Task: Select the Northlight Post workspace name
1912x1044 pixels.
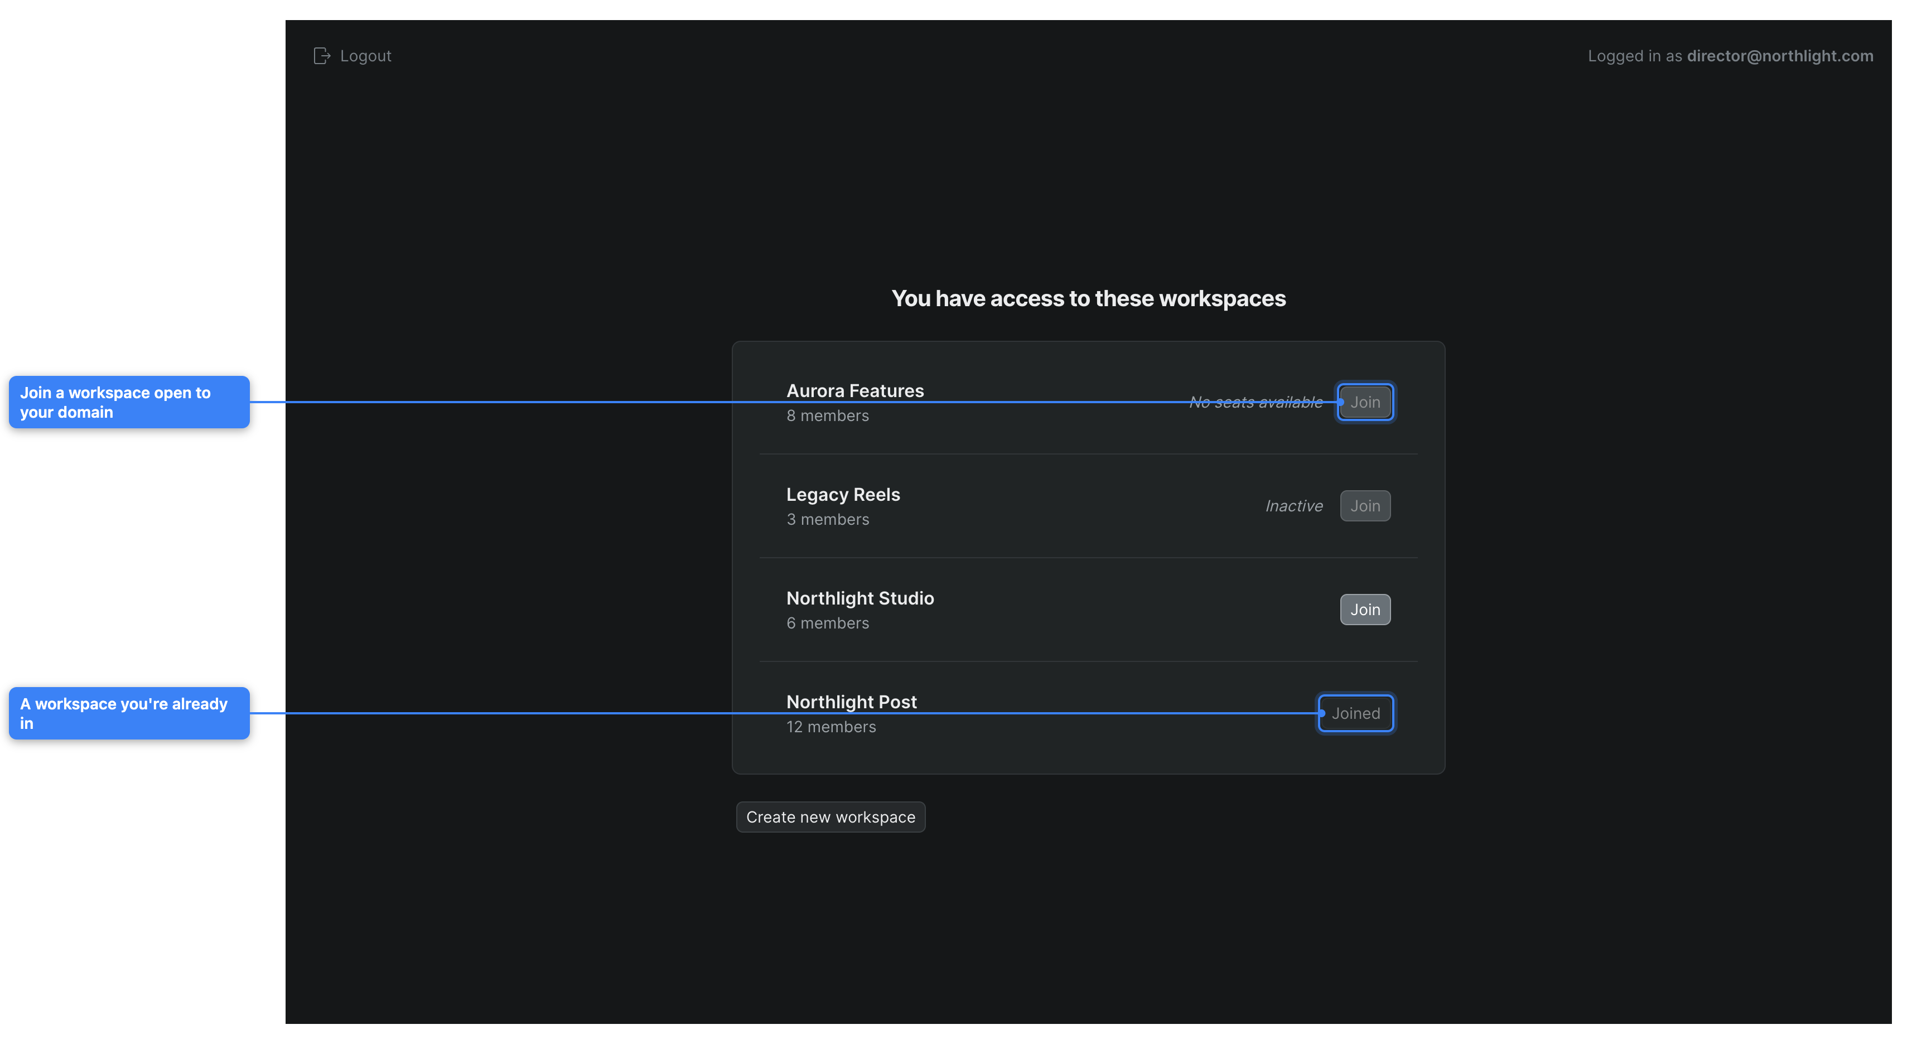Action: [851, 702]
